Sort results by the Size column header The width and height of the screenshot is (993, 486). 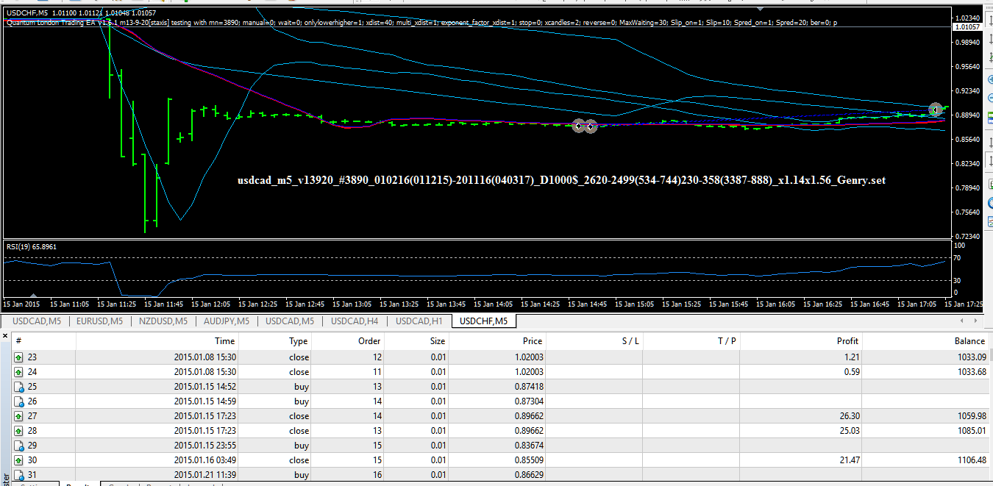[417, 340]
